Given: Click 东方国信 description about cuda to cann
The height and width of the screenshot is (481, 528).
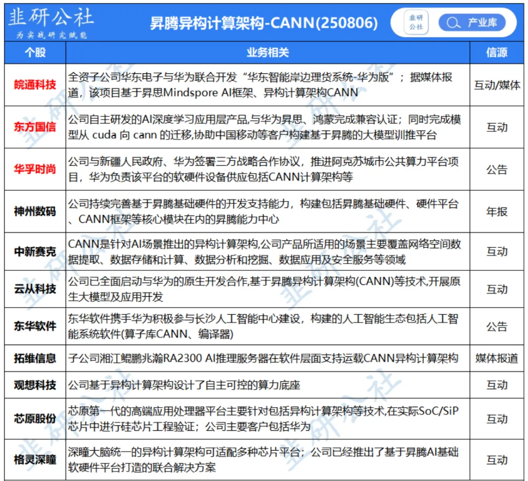Looking at the screenshot, I should point(264,127).
